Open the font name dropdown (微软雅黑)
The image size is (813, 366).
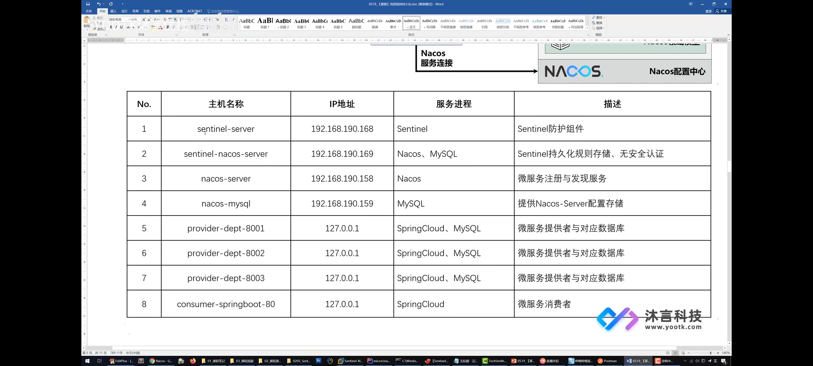(x=129, y=19)
